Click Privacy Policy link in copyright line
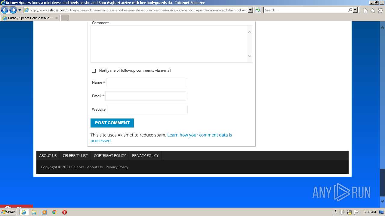The height and width of the screenshot is (216, 385). (x=117, y=167)
